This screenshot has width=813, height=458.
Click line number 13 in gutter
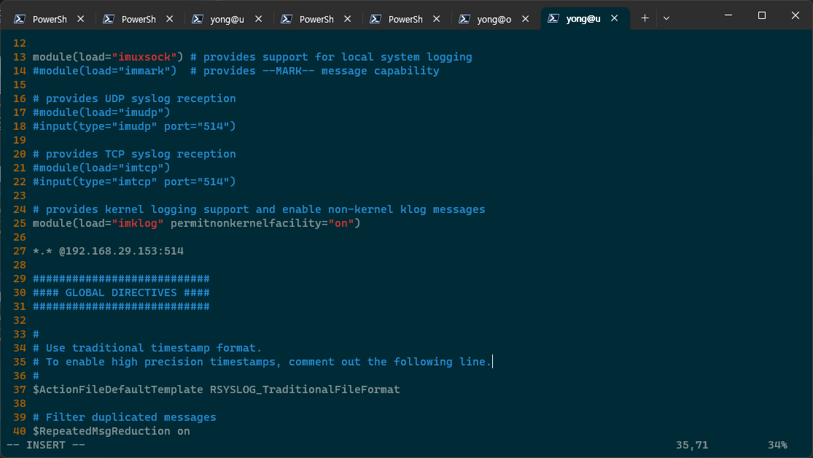(19, 57)
